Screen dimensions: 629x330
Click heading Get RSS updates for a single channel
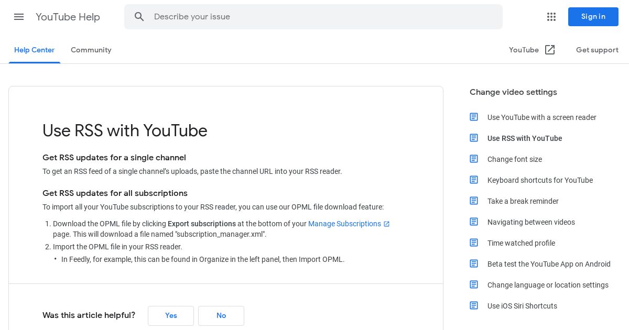[x=114, y=158]
